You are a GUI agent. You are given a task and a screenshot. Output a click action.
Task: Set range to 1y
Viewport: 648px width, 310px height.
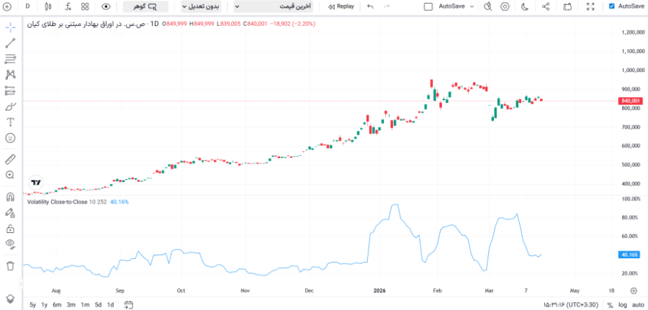44,305
